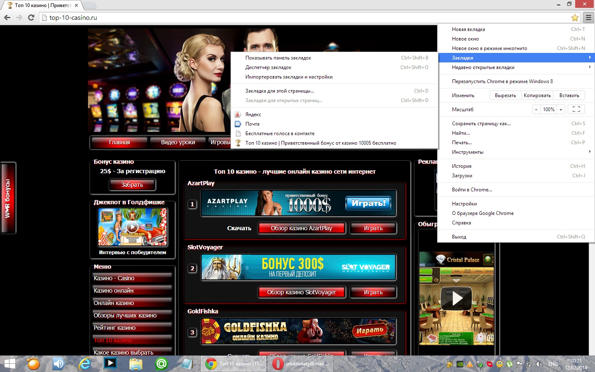
Task: Click the browser back arrow
Action: pyautogui.click(x=7, y=17)
